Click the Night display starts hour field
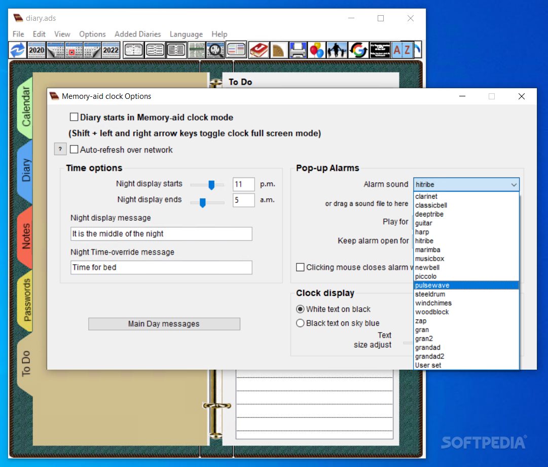Image resolution: width=548 pixels, height=467 pixels. coord(244,184)
